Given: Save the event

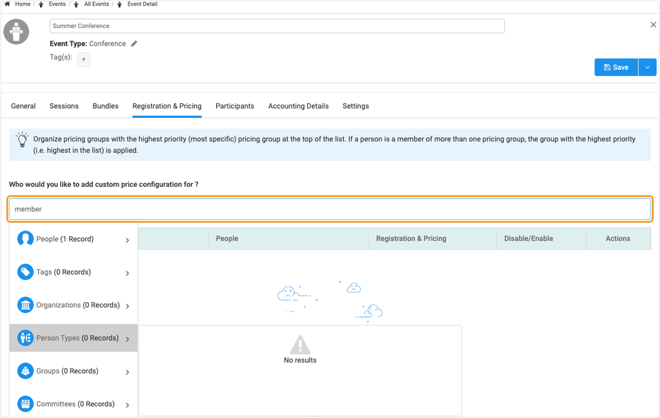Looking at the screenshot, I should point(616,67).
